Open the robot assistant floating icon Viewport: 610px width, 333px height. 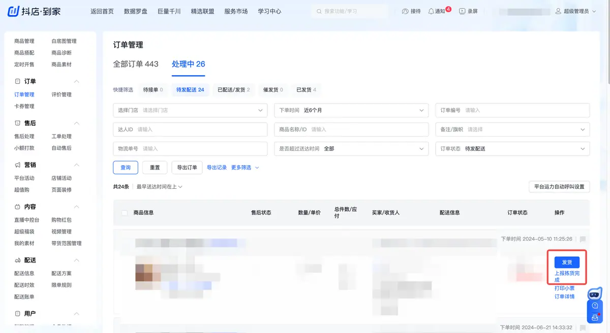tap(595, 293)
